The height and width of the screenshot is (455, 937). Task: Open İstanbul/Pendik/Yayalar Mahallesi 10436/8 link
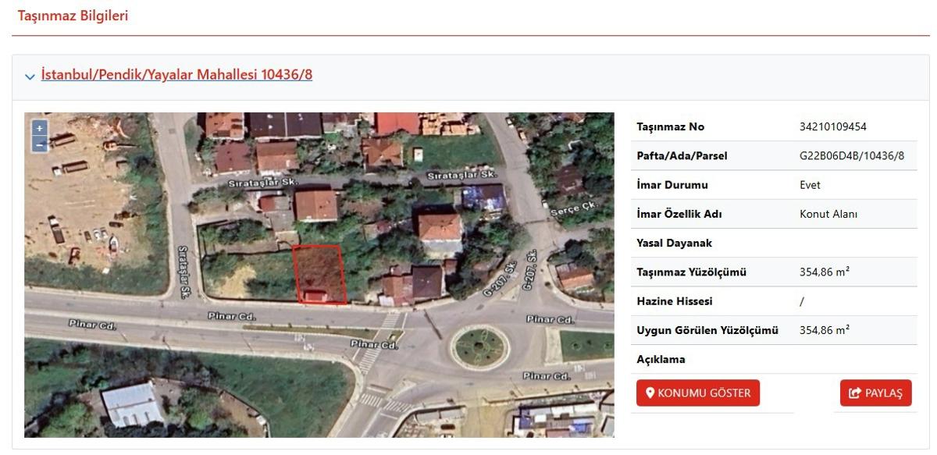click(176, 75)
